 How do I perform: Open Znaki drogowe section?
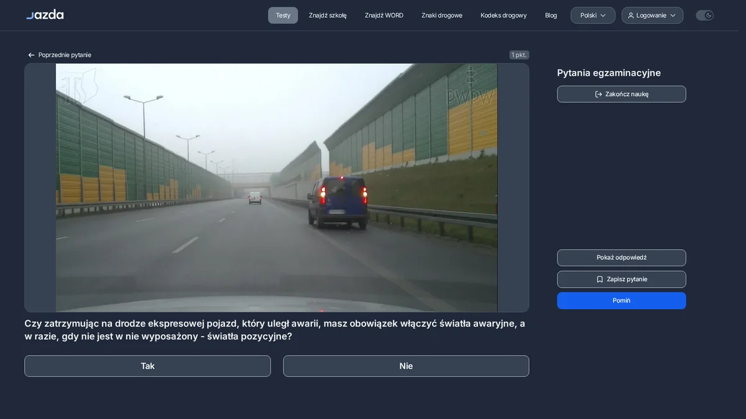coord(442,16)
